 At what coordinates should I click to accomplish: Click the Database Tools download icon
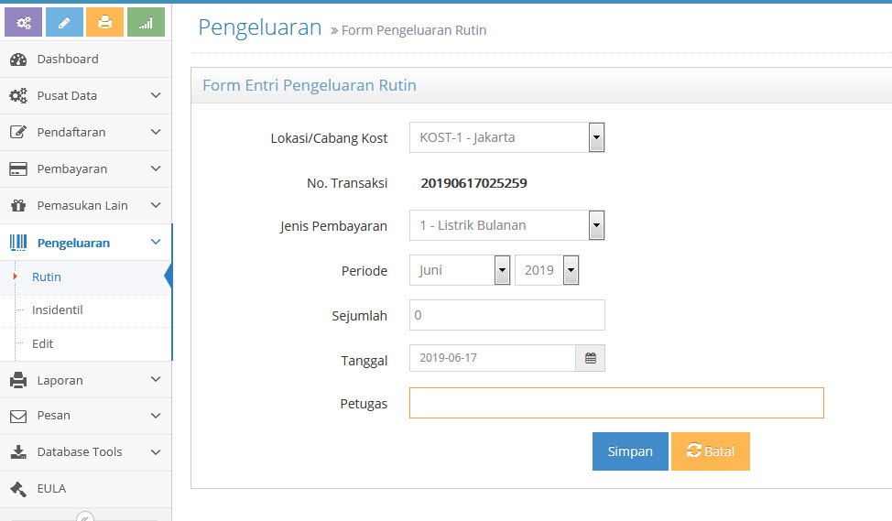[x=18, y=452]
